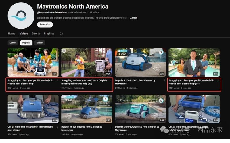Search the channel with the magnifier icon
Image resolution: width=230 pixels, height=143 pixels.
[x=61, y=33]
